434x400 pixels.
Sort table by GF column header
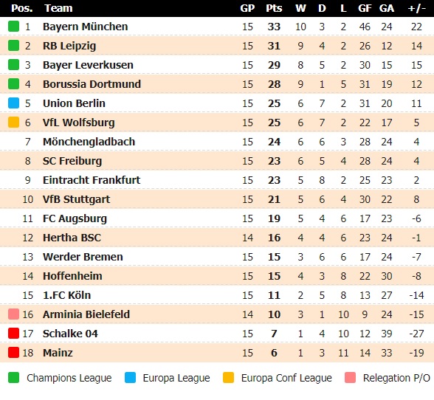[x=365, y=8]
